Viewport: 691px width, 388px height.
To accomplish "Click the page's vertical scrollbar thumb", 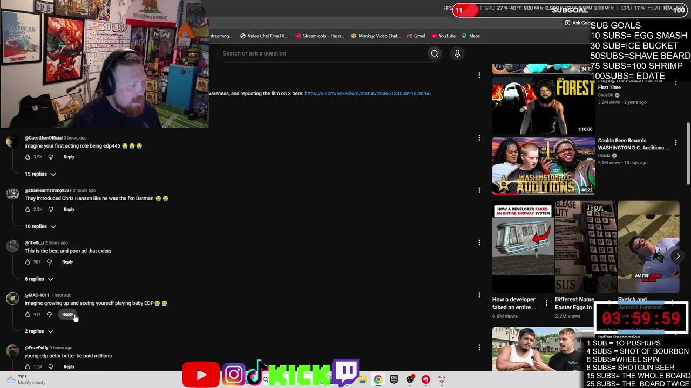I will [x=688, y=153].
